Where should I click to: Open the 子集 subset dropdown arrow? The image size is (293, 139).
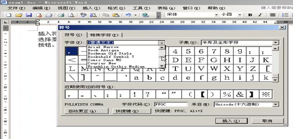point(276,43)
